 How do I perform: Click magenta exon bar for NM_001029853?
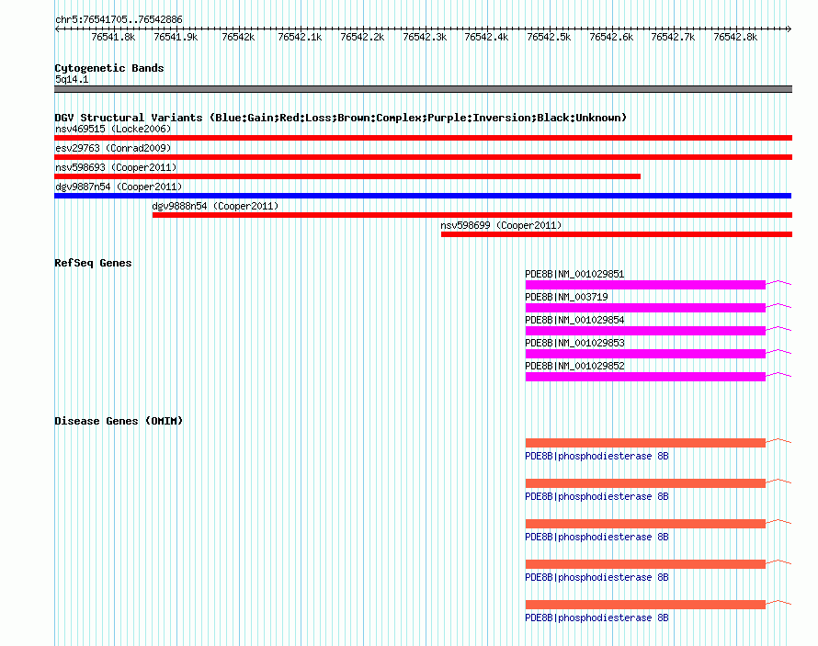pos(645,354)
